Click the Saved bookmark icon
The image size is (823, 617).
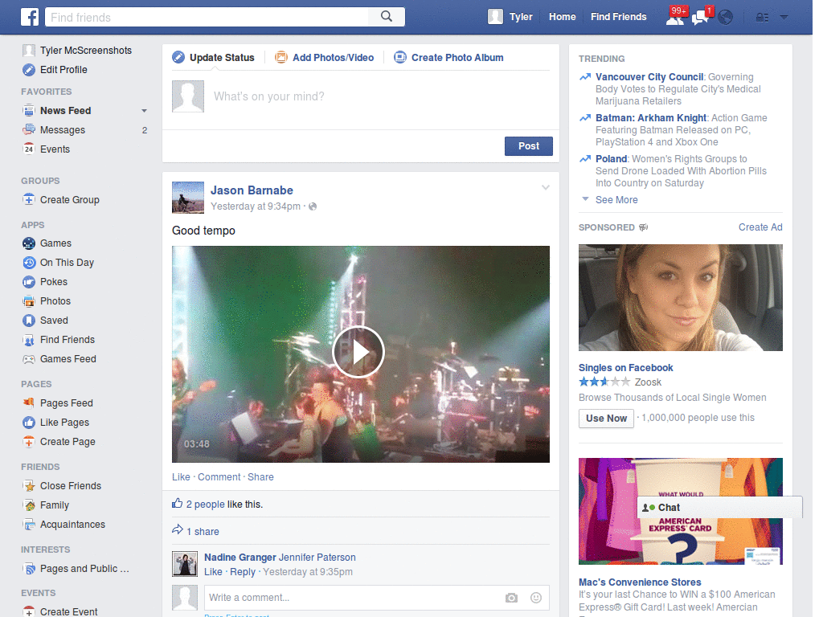pyautogui.click(x=29, y=320)
